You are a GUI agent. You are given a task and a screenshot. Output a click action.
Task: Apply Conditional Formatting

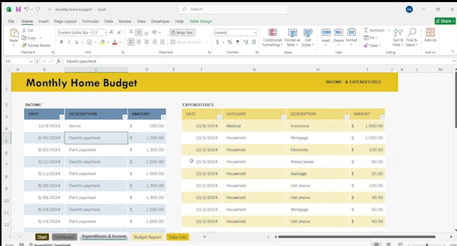click(272, 38)
